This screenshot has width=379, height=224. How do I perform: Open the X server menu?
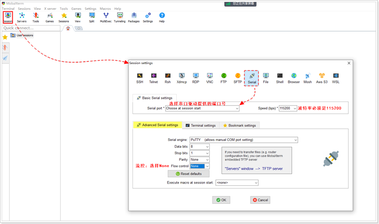tap(50, 9)
